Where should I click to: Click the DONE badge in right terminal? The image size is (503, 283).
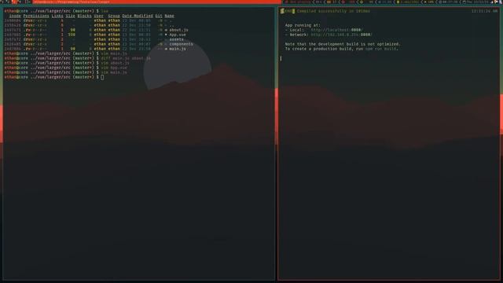click(288, 11)
